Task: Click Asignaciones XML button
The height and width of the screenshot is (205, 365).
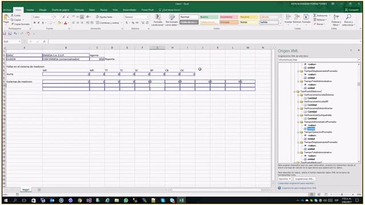Action: (304, 179)
